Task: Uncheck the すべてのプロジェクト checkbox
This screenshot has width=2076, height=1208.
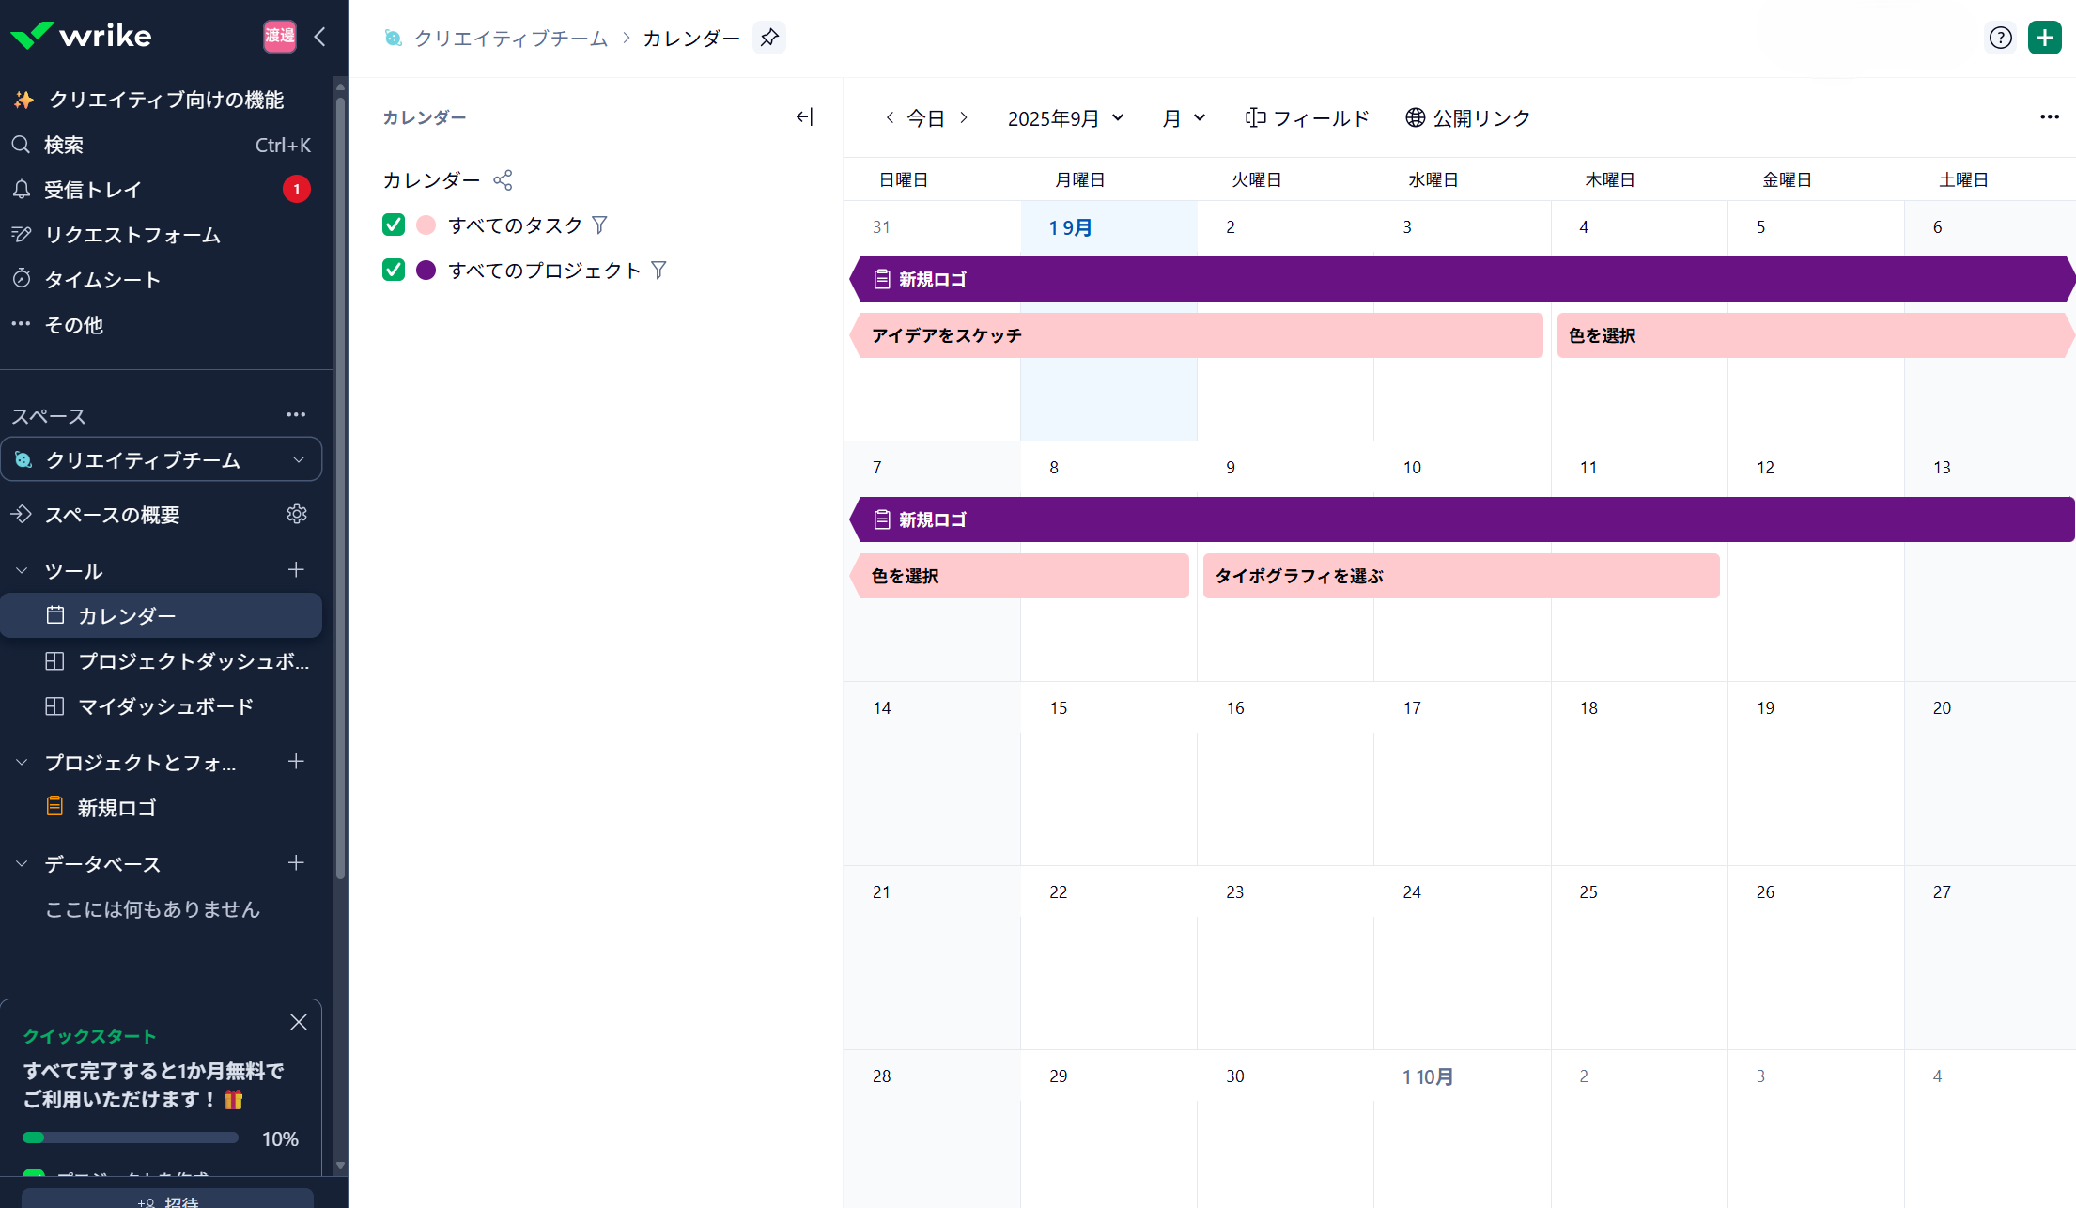Action: pos(393,270)
